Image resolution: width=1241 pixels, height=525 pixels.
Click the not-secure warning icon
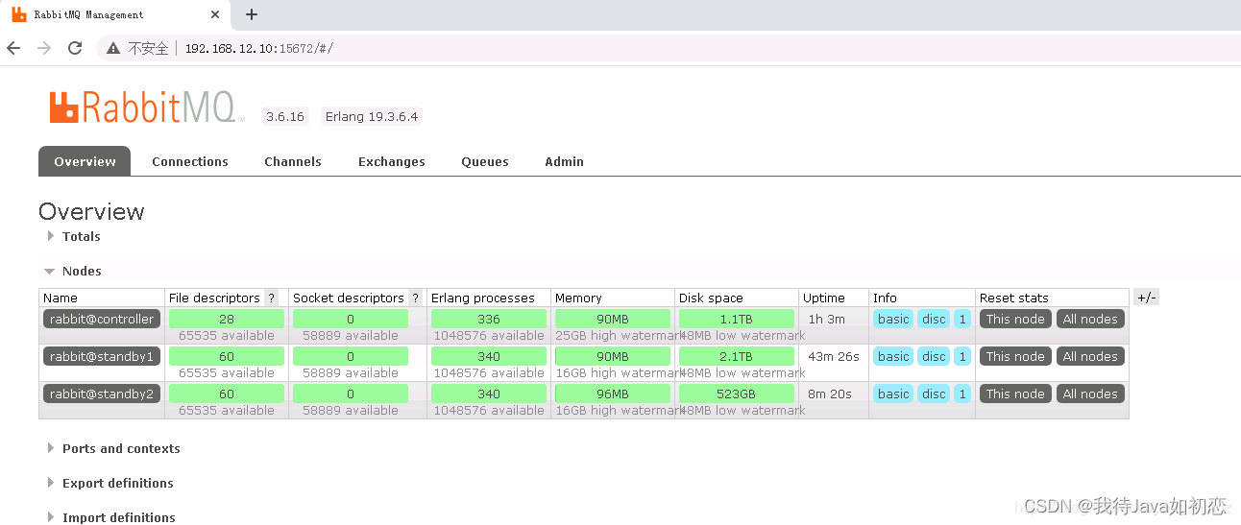pyautogui.click(x=113, y=48)
